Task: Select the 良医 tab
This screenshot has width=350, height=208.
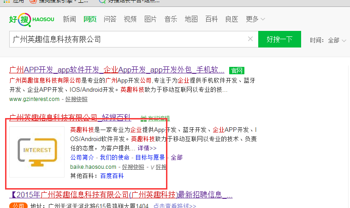Action: pyautogui.click(x=231, y=19)
